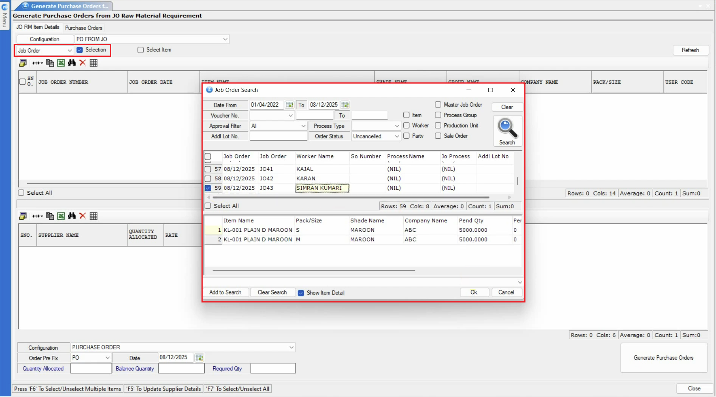Click the lower toolbar's grid view icon

[x=94, y=216]
